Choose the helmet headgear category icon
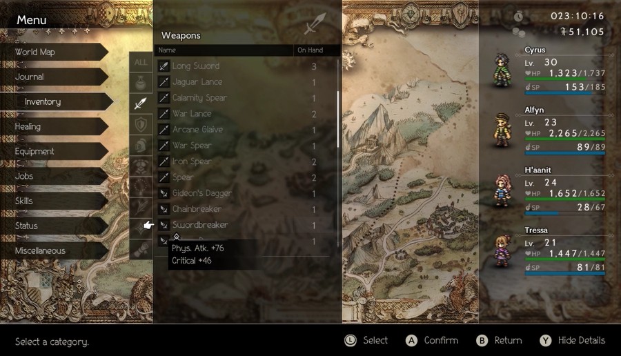Image resolution: width=621 pixels, height=356 pixels. [141, 146]
